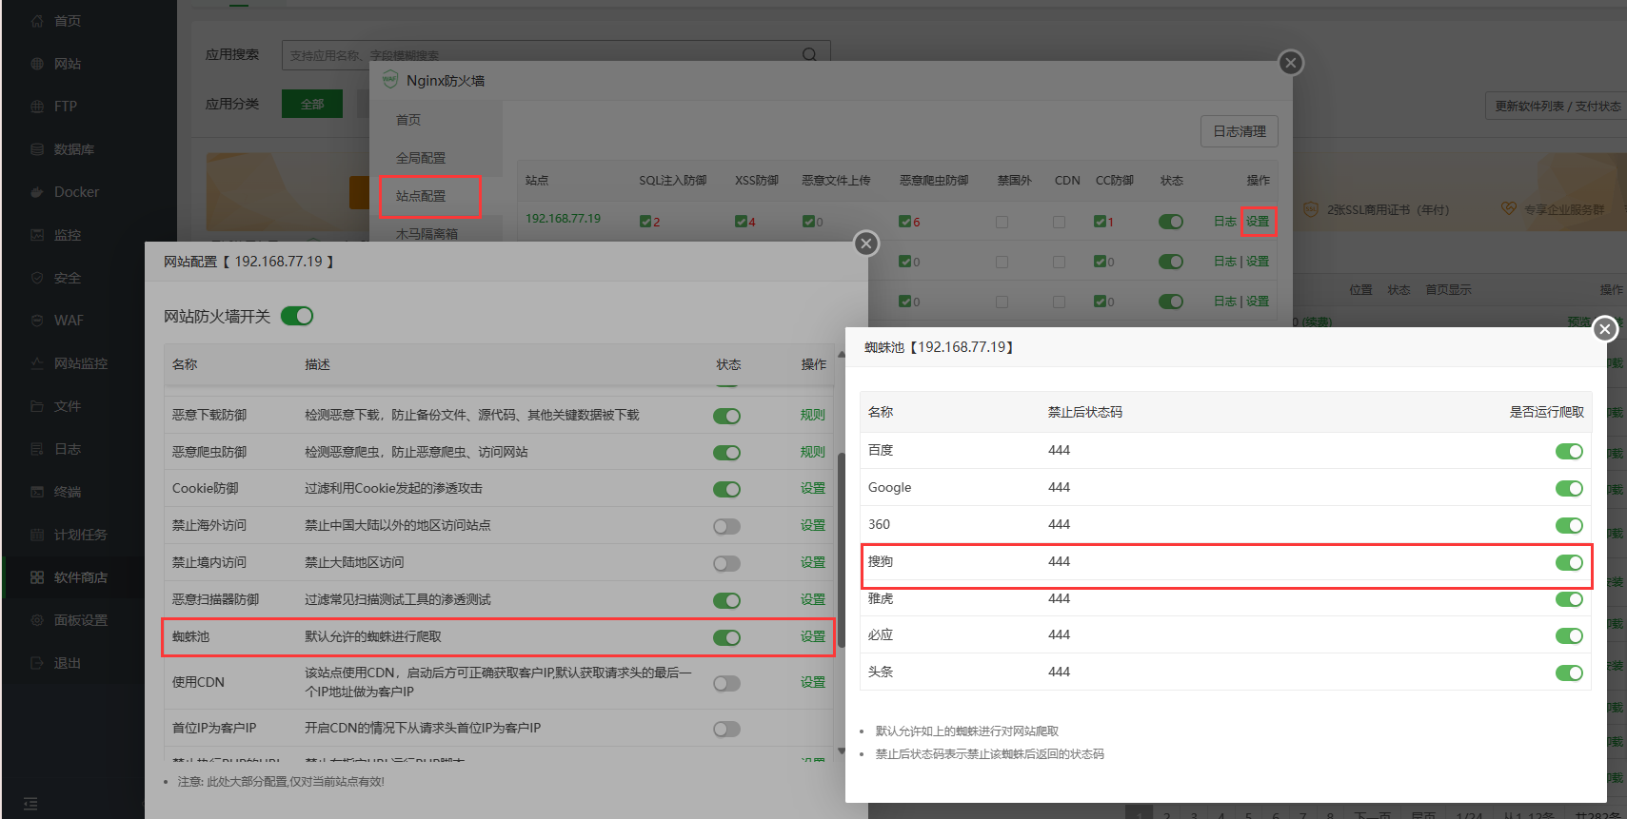
Task: Uncheck XSS防御 box for 192.168.77.19
Action: tap(741, 222)
